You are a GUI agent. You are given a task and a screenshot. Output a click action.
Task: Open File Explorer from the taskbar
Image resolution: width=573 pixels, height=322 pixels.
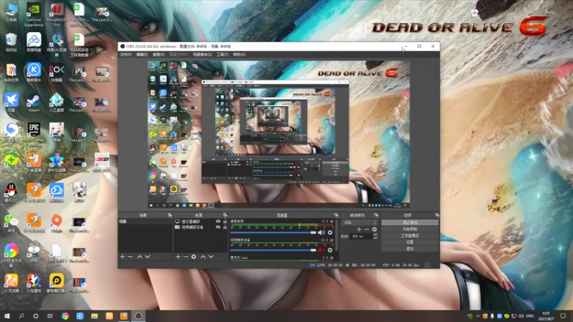(95, 316)
